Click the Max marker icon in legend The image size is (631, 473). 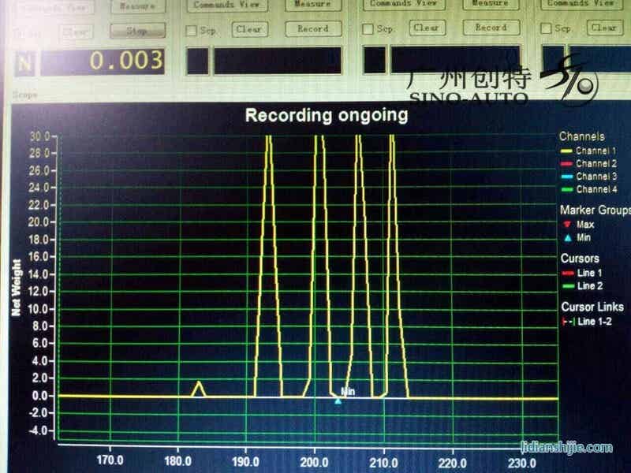[x=568, y=225]
